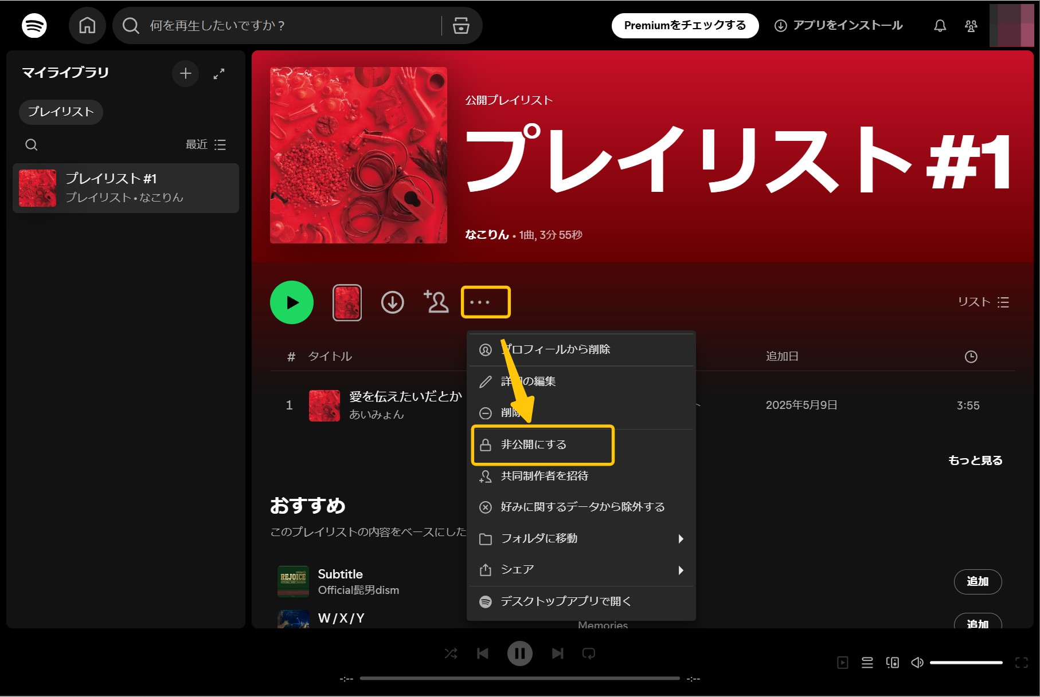Open Now Playing view icon
The height and width of the screenshot is (697, 1040).
(x=842, y=663)
